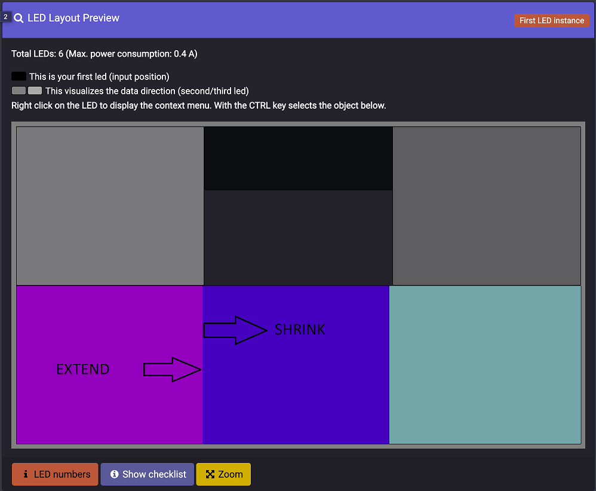Click the info icon on LED numbers button
The width and height of the screenshot is (596, 491).
click(26, 474)
